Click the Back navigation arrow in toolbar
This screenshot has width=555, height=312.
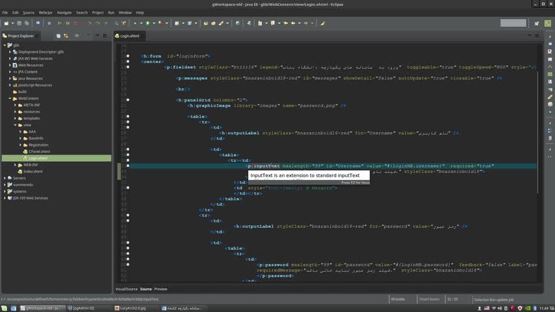pyautogui.click(x=293, y=23)
